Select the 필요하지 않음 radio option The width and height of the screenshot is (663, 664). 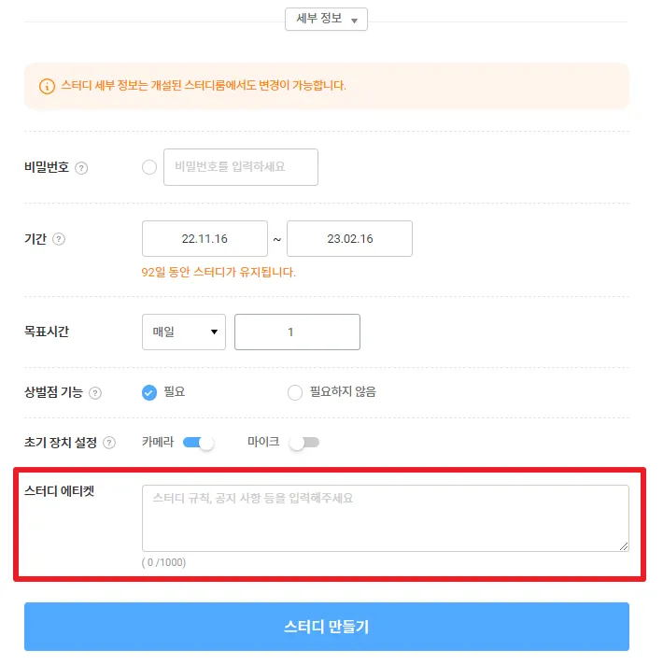click(x=295, y=392)
